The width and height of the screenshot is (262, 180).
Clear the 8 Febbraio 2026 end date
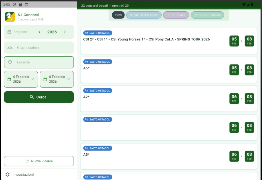[x=69, y=79]
